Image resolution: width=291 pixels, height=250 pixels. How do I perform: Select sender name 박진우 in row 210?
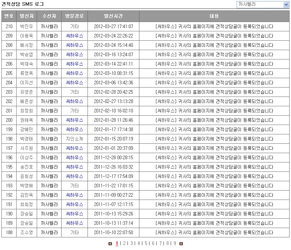pyautogui.click(x=27, y=26)
